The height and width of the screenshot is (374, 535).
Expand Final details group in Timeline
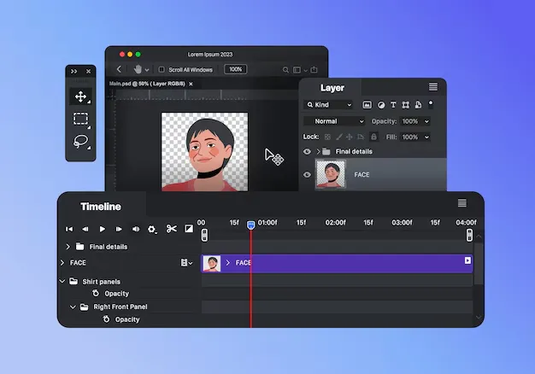pos(68,247)
